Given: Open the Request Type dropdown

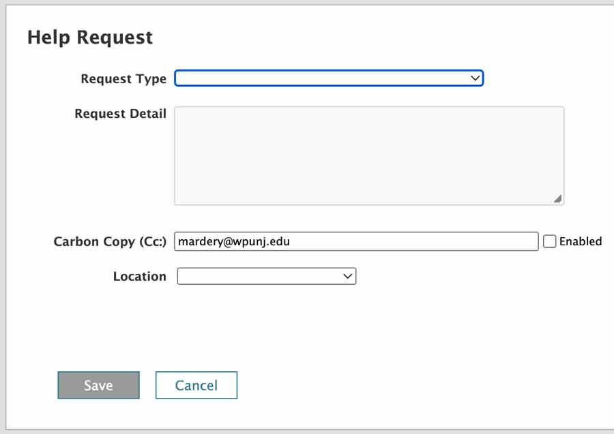Looking at the screenshot, I should pos(329,78).
